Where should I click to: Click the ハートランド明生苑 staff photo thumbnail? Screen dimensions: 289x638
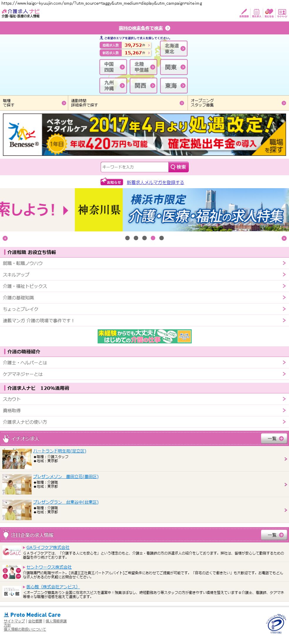(x=17, y=459)
